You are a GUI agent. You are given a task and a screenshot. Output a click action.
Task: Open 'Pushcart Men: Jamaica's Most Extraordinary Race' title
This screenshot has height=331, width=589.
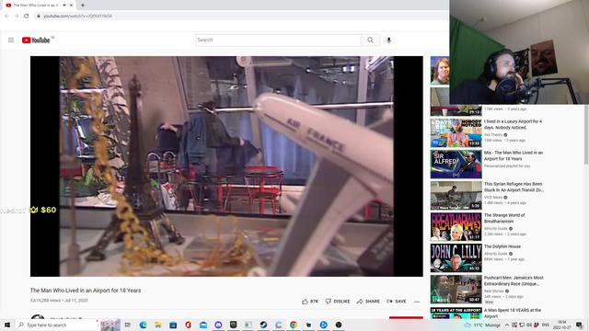coord(514,280)
